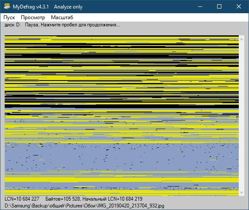Close the MyDefrag window
Viewport: 249px width, 210px height.
pyautogui.click(x=239, y=6)
